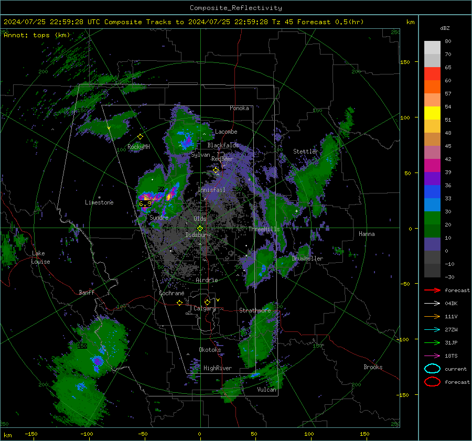Select the slate purple swatch between 10 and 0
Viewport: 472px width, 441px height.
[x=432, y=244]
